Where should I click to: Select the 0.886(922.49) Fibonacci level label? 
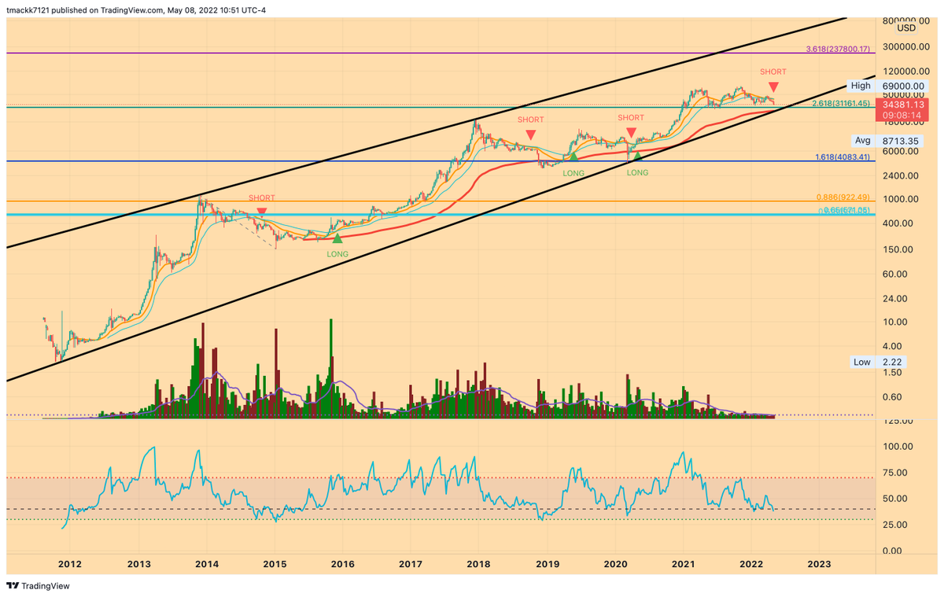coord(845,197)
